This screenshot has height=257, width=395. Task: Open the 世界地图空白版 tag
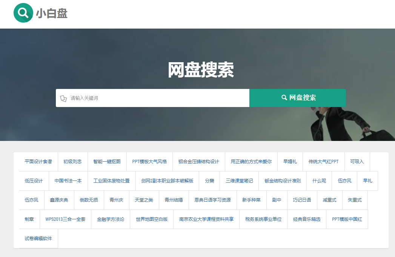click(x=152, y=219)
